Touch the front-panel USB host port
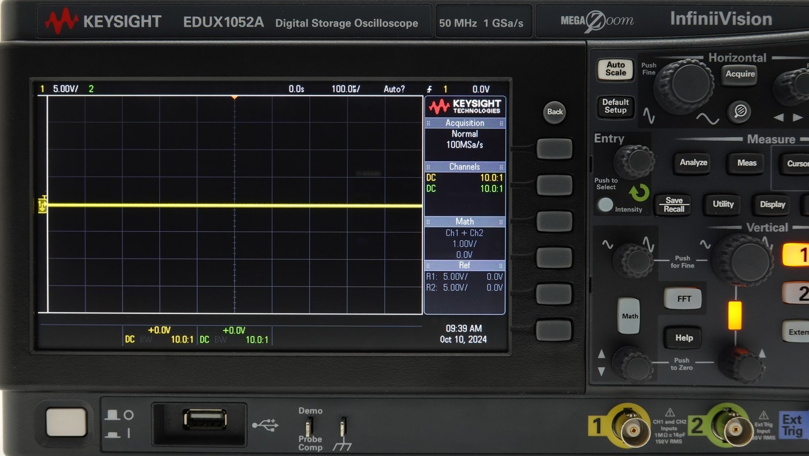The image size is (809, 456). coord(205,420)
